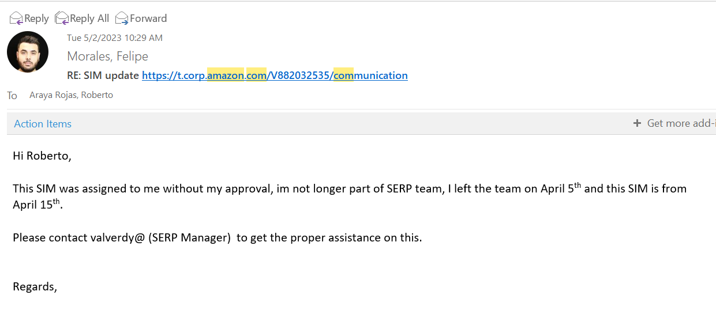Select the Reply text label

pos(36,18)
